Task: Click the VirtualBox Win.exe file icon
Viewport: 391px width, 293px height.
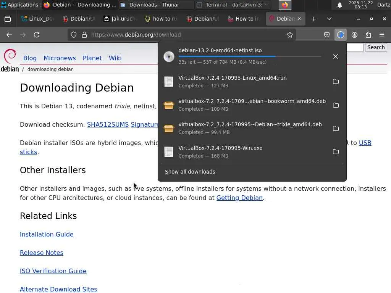Action: 169,152
